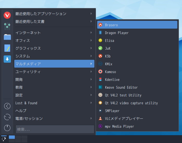Launch Kwave Sound Editor
The image size is (182, 143).
pos(137,87)
